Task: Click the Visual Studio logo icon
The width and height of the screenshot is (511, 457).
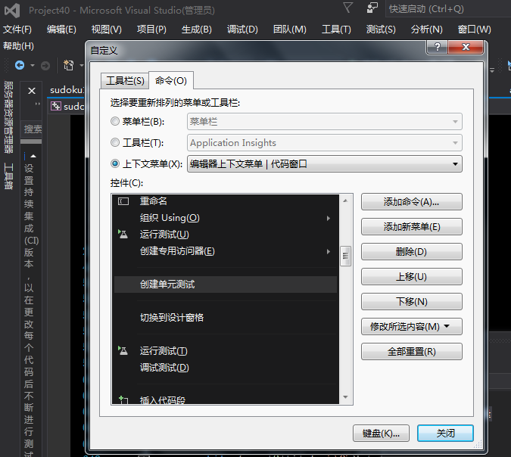Action: coord(12,10)
